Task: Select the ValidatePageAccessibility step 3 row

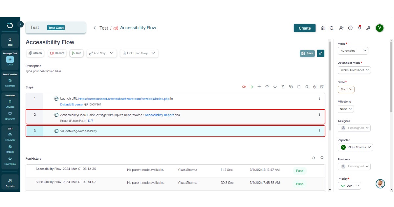Action: point(176,131)
